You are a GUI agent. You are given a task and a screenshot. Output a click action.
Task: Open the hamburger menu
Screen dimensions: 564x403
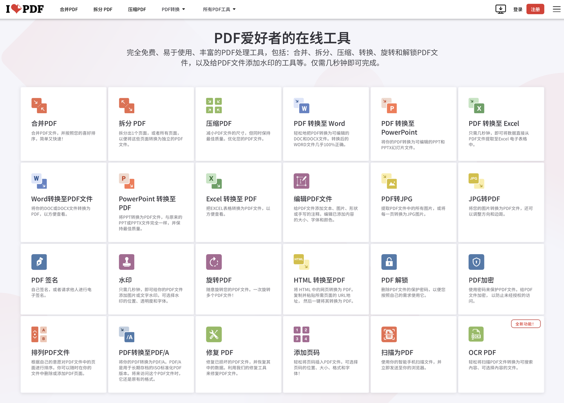click(x=557, y=9)
